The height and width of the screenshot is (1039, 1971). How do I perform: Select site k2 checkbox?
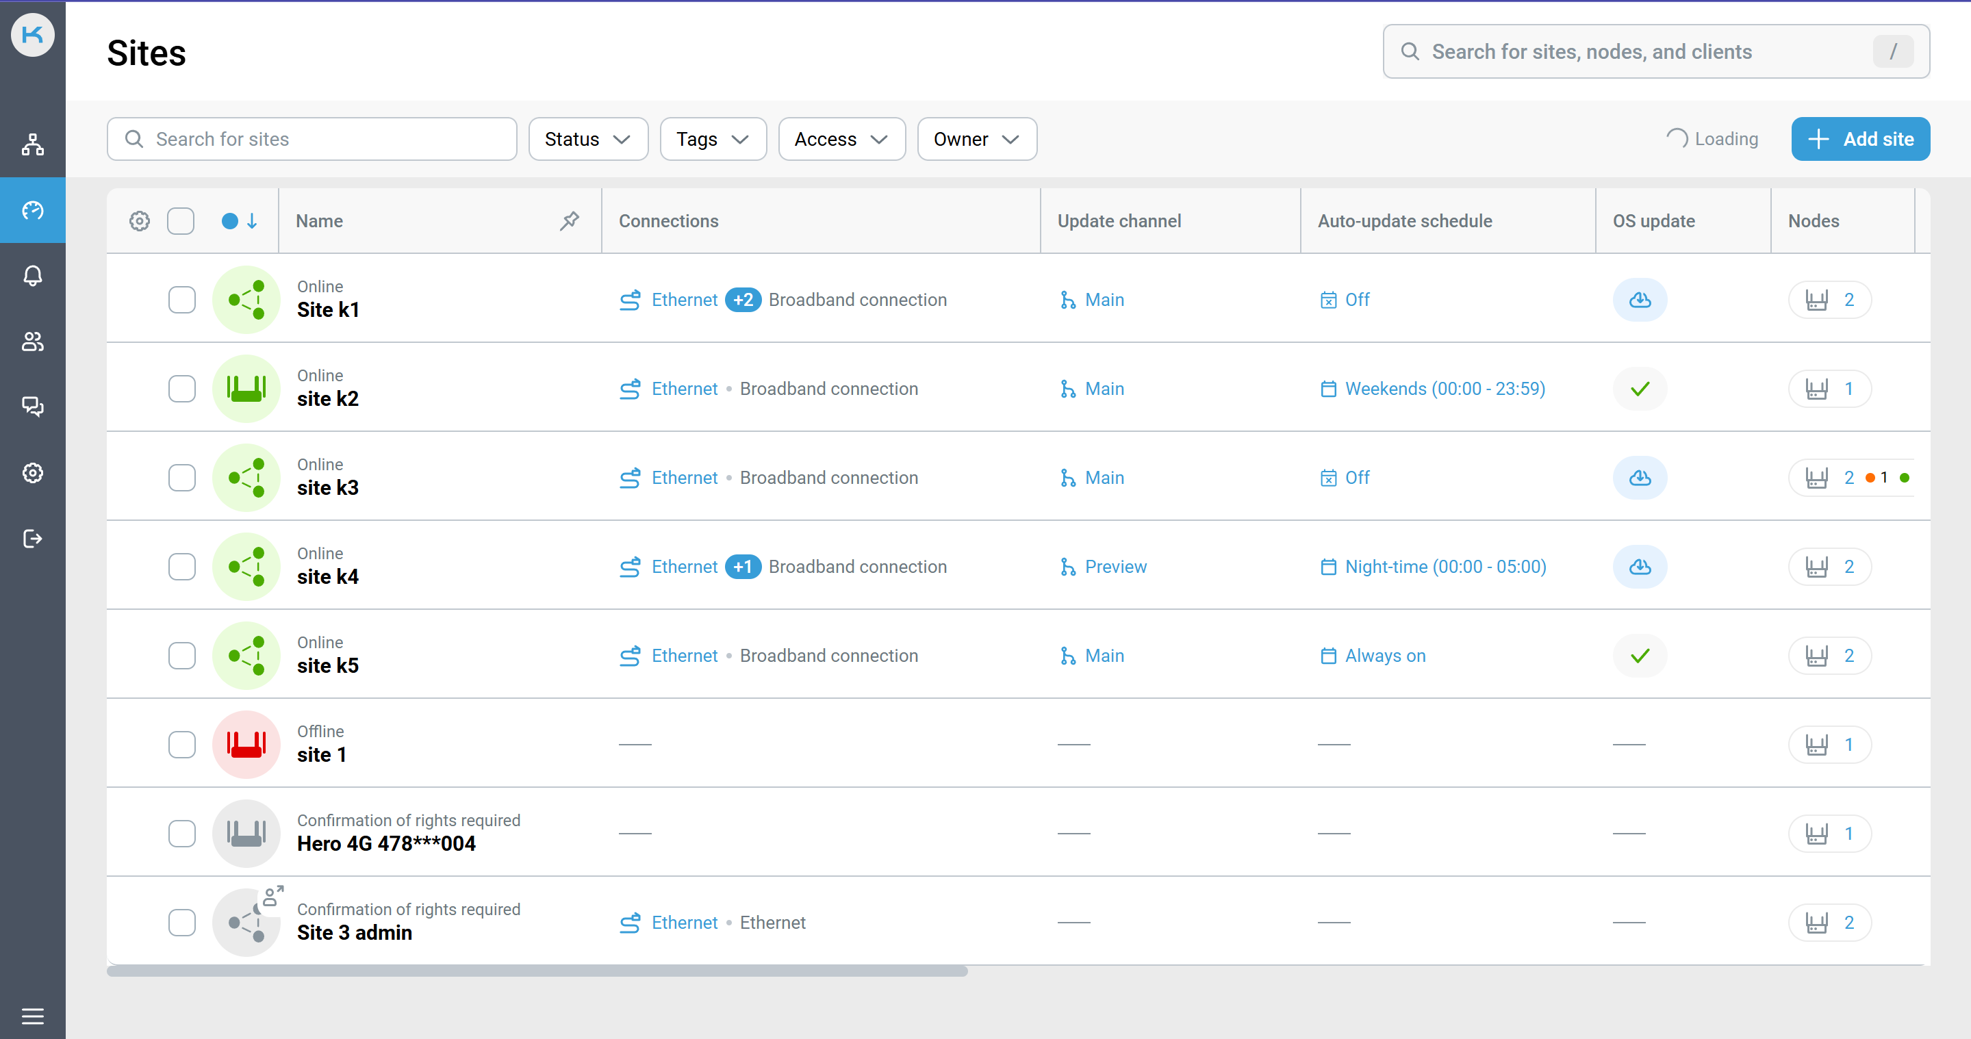click(182, 389)
